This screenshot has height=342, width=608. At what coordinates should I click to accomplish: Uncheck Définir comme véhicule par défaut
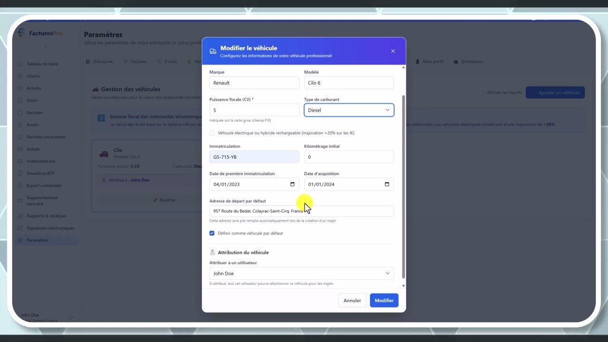(212, 233)
